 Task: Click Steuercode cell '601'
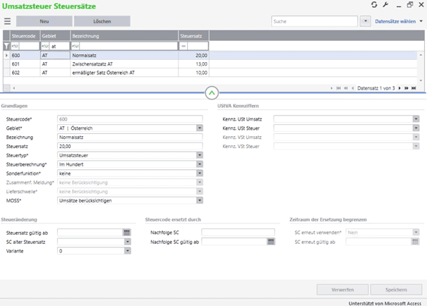[25, 64]
